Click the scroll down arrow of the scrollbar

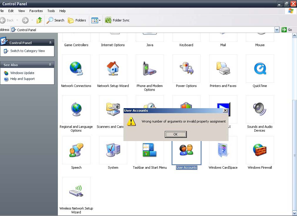click(295, 213)
